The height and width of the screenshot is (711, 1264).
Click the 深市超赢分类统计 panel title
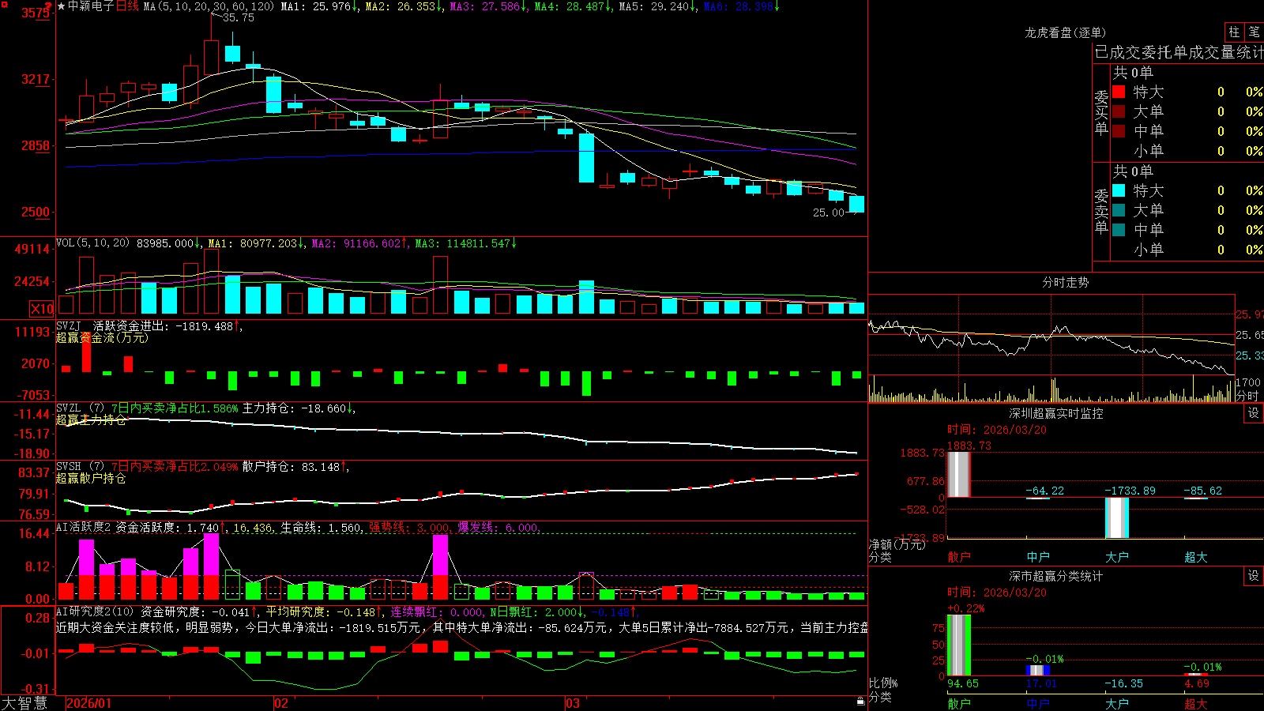click(1055, 576)
